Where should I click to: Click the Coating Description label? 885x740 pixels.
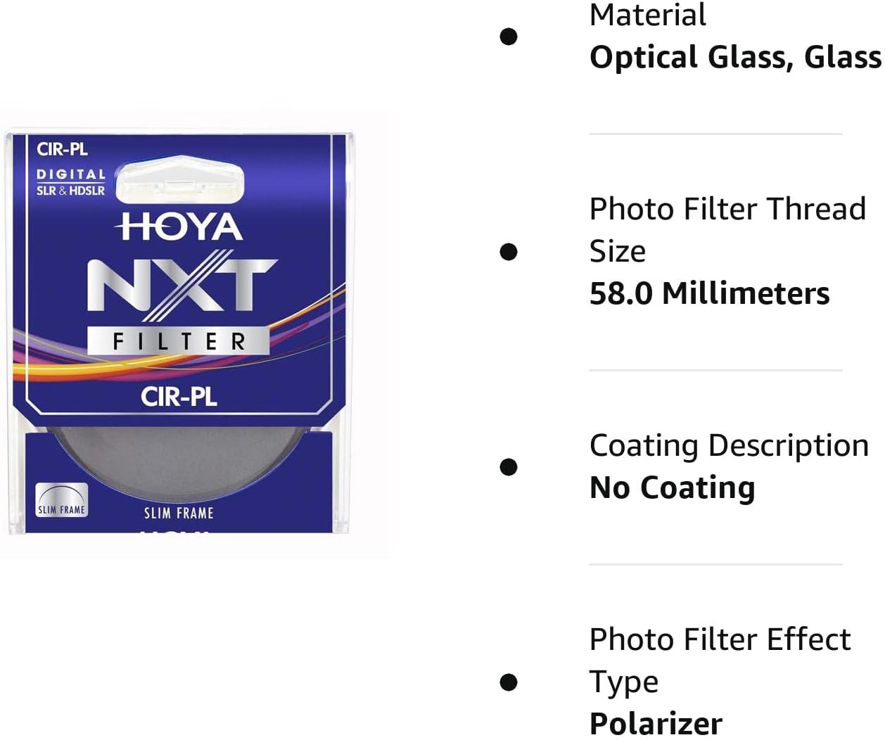[x=729, y=445]
